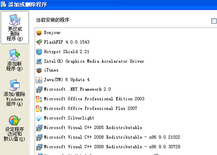This screenshot has width=217, height=155.
Task: Click the 添加新程序(N) label
Action: (14, 66)
